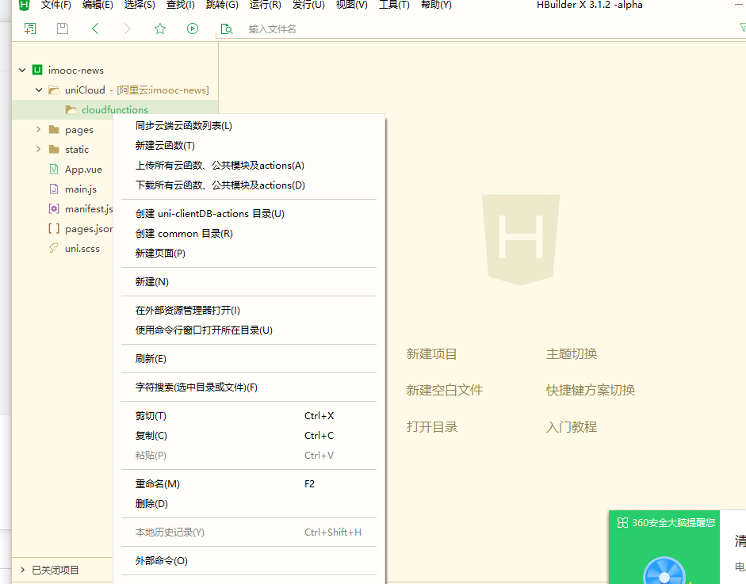Choose 字符搜索(选中目录或文件)(F)
The width and height of the screenshot is (746, 584).
click(x=249, y=387)
